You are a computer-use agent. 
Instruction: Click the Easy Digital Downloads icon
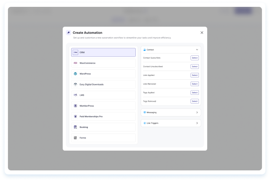pos(75,84)
